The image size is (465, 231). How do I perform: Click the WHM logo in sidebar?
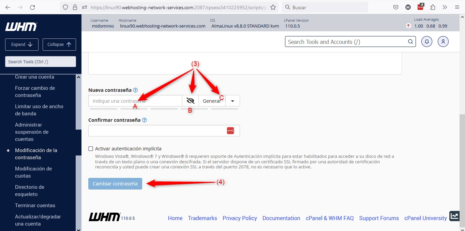(x=21, y=27)
